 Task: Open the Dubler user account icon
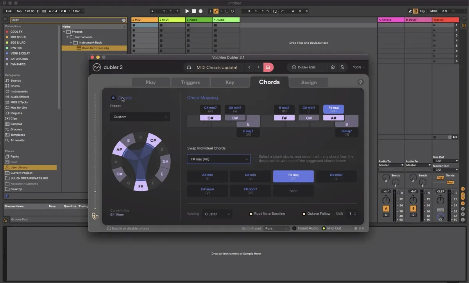pos(342,67)
